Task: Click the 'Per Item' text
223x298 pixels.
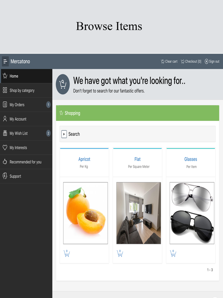Action: point(192,167)
